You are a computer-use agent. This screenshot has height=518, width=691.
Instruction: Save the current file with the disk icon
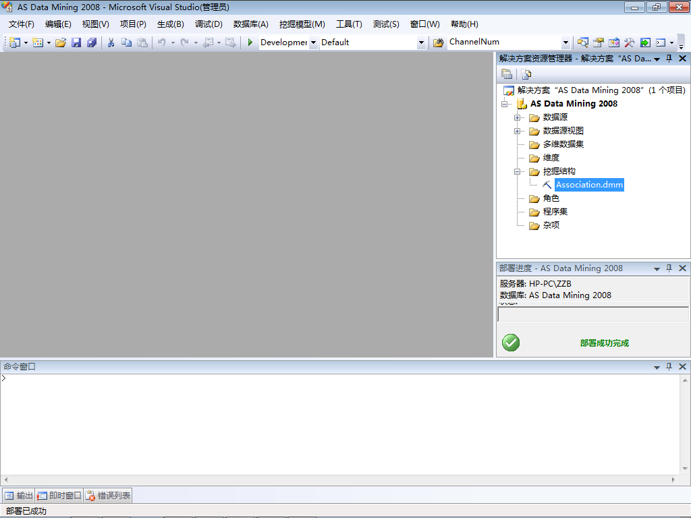tap(76, 42)
